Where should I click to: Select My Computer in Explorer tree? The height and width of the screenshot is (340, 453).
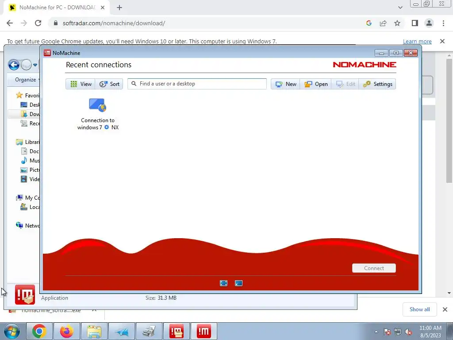[28, 198]
